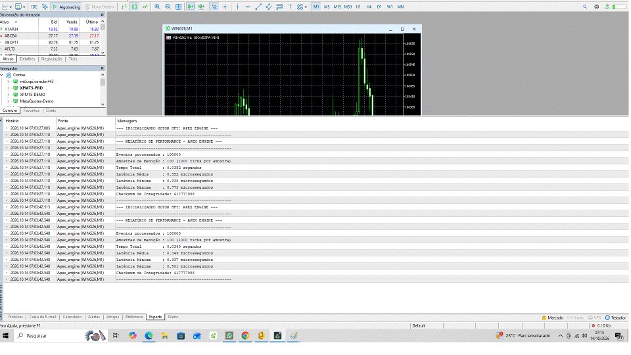Switch to M5 timeframe
Viewport: 631px width, 355px height.
(x=327, y=7)
